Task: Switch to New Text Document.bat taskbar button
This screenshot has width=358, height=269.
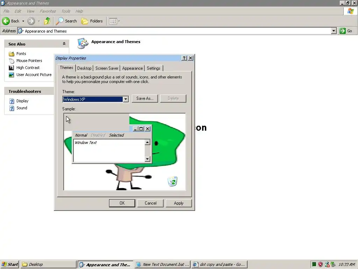Action: (x=163, y=264)
